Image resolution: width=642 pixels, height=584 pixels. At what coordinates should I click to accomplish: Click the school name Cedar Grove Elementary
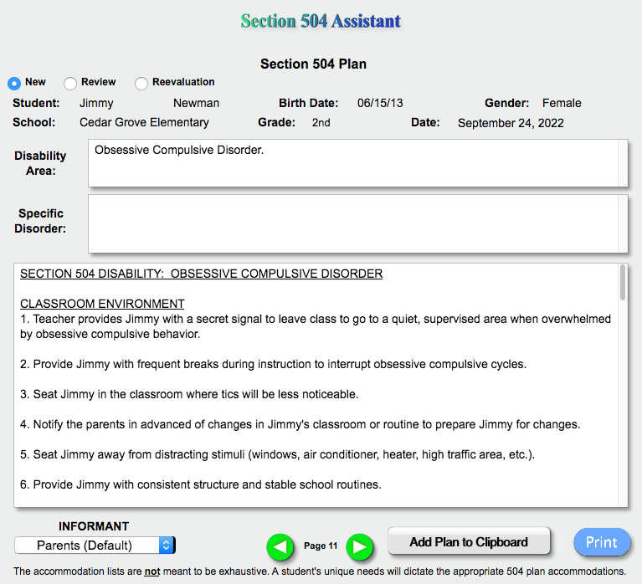click(x=144, y=122)
